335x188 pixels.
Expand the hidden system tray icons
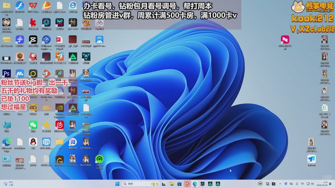click(280, 184)
